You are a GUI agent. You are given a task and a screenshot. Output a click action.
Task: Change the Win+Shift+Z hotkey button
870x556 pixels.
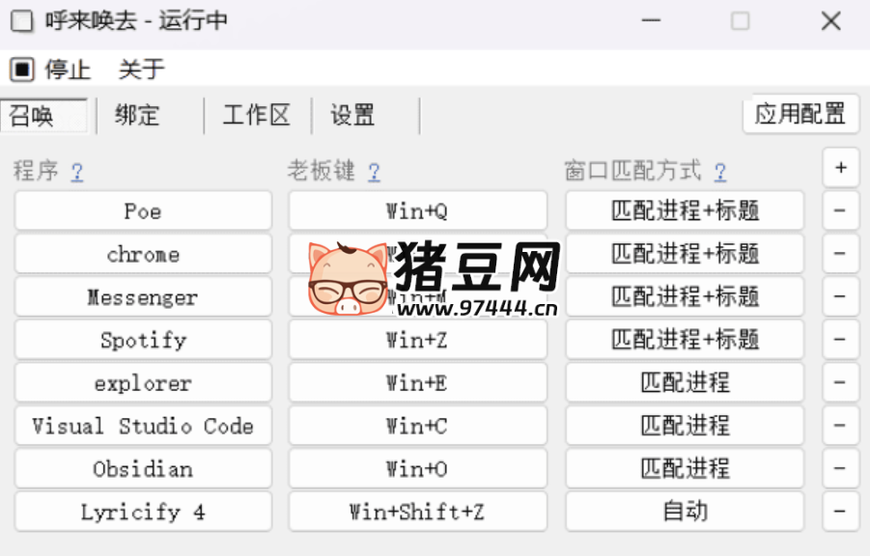[417, 512]
